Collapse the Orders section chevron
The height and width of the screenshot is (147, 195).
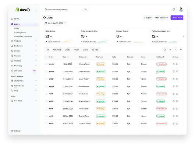click(x=36, y=24)
